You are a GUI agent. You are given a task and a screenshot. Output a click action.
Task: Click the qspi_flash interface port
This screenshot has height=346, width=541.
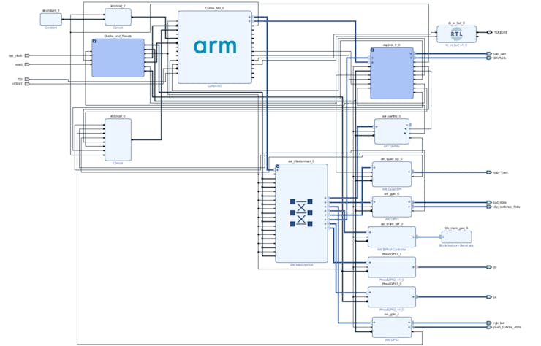point(489,172)
